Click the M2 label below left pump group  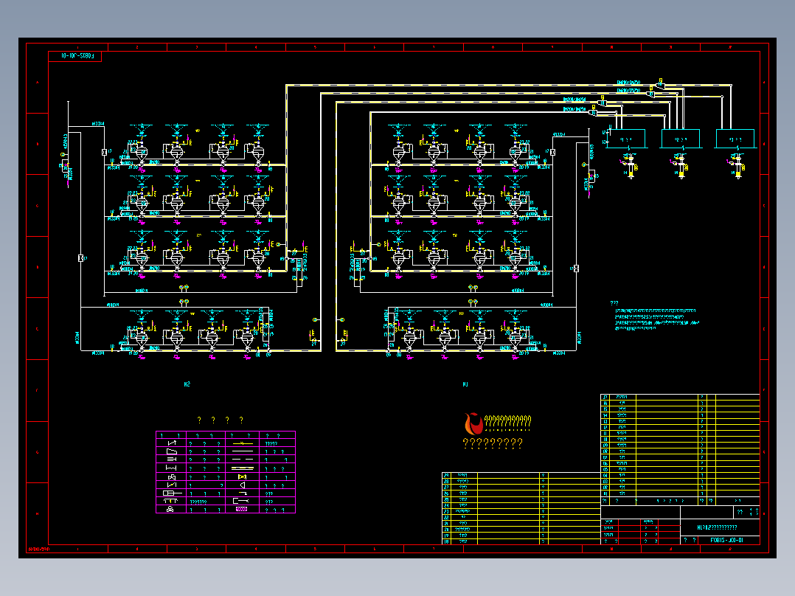pyautogui.click(x=187, y=384)
